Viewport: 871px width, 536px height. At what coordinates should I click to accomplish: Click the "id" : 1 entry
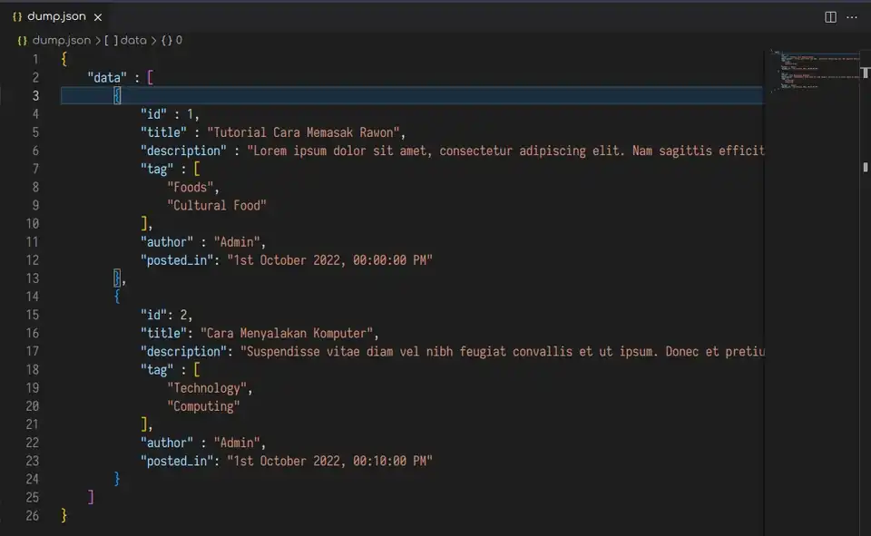[170, 114]
